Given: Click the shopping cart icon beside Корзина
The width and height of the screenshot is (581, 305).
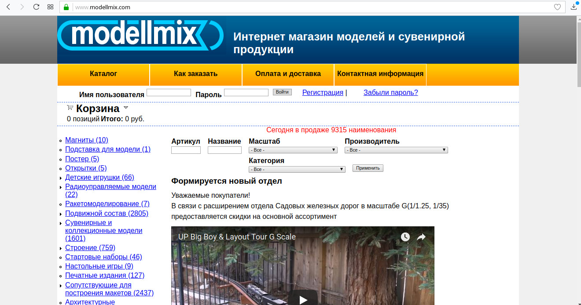Looking at the screenshot, I should pyautogui.click(x=70, y=108).
